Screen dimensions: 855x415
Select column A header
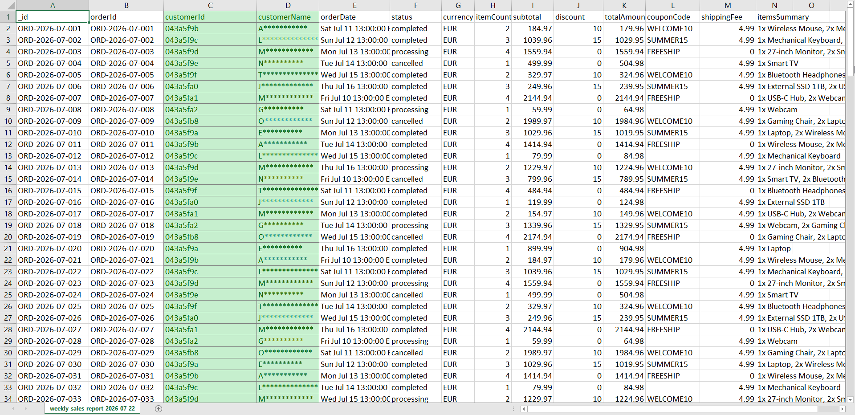53,5
